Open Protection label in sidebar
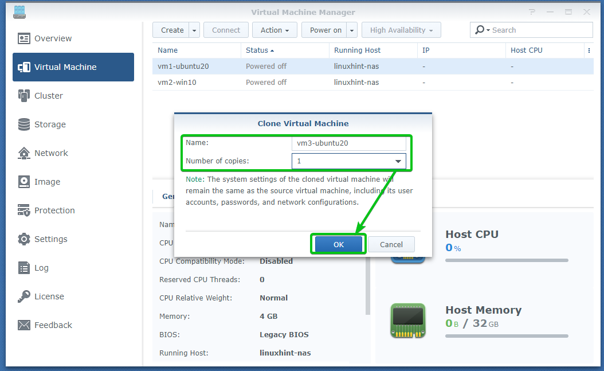 (54, 210)
